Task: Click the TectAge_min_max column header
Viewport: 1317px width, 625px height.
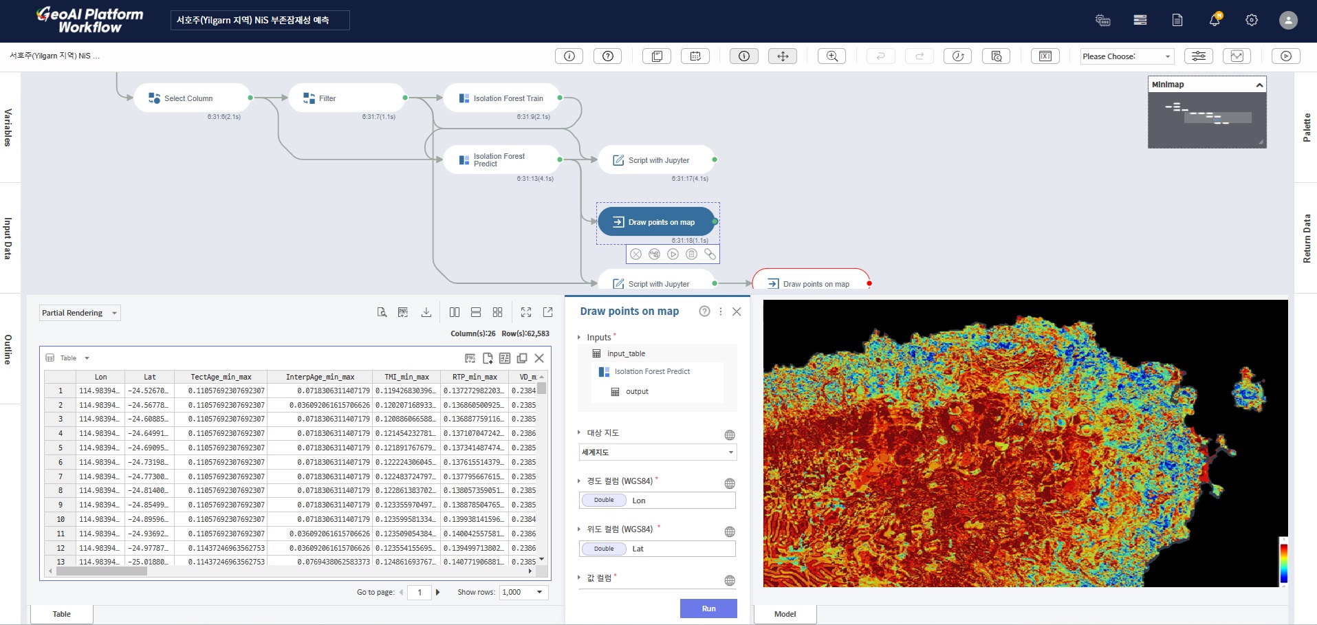Action: tap(221, 377)
